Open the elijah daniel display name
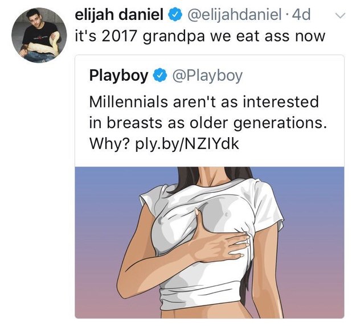Image resolution: width=356 pixels, height=326 pixels. coord(120,15)
